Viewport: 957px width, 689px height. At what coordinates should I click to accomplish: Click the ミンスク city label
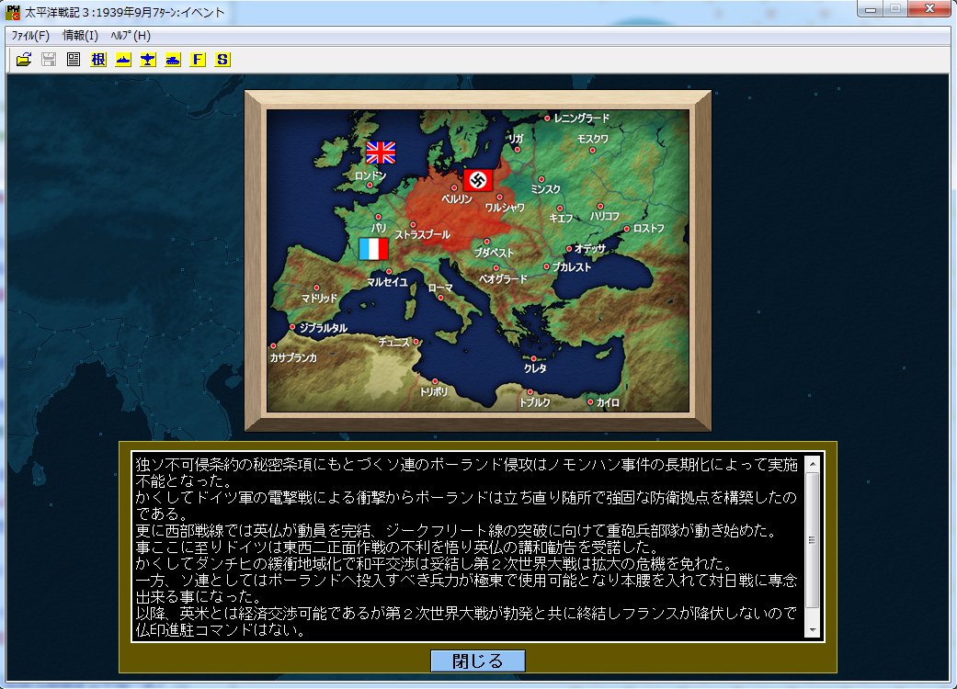pos(545,189)
